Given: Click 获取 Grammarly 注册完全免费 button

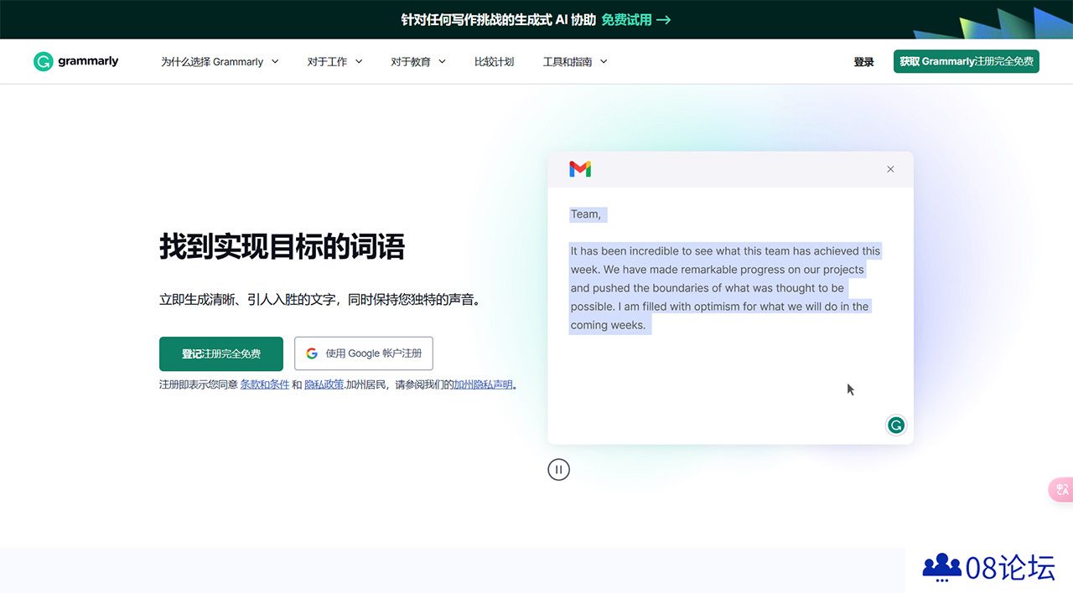Looking at the screenshot, I should pyautogui.click(x=967, y=61).
